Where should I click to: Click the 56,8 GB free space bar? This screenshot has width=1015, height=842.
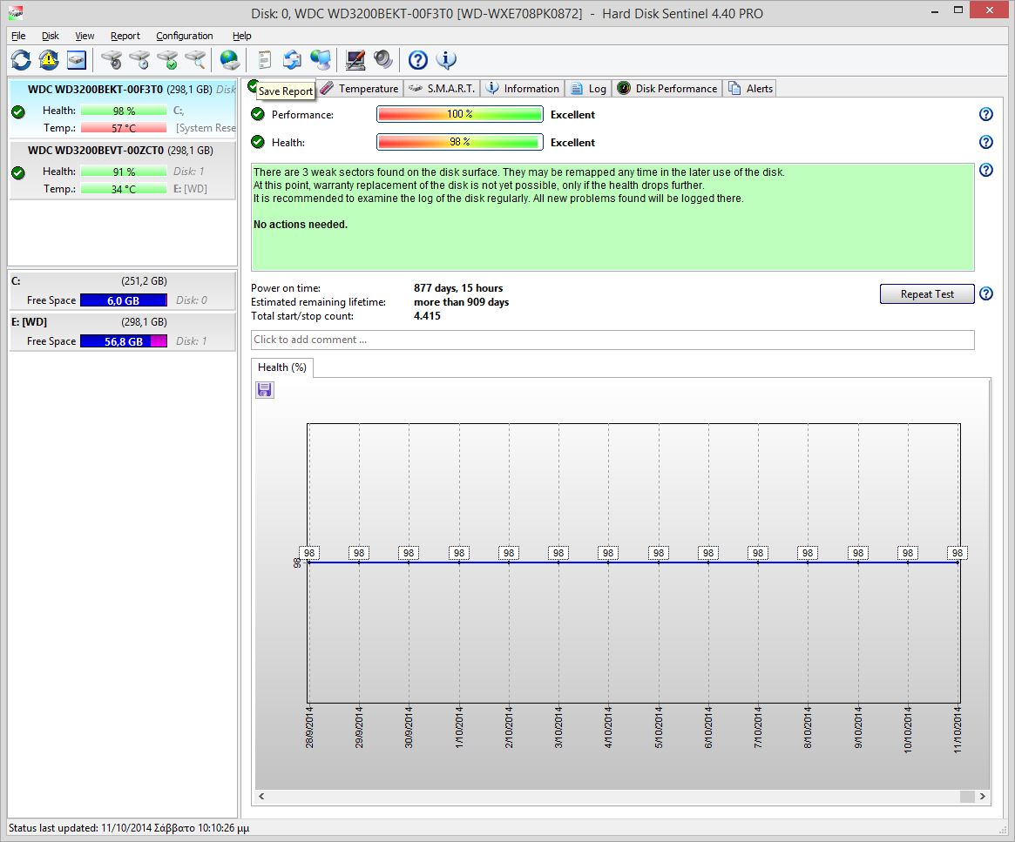pyautogui.click(x=124, y=341)
